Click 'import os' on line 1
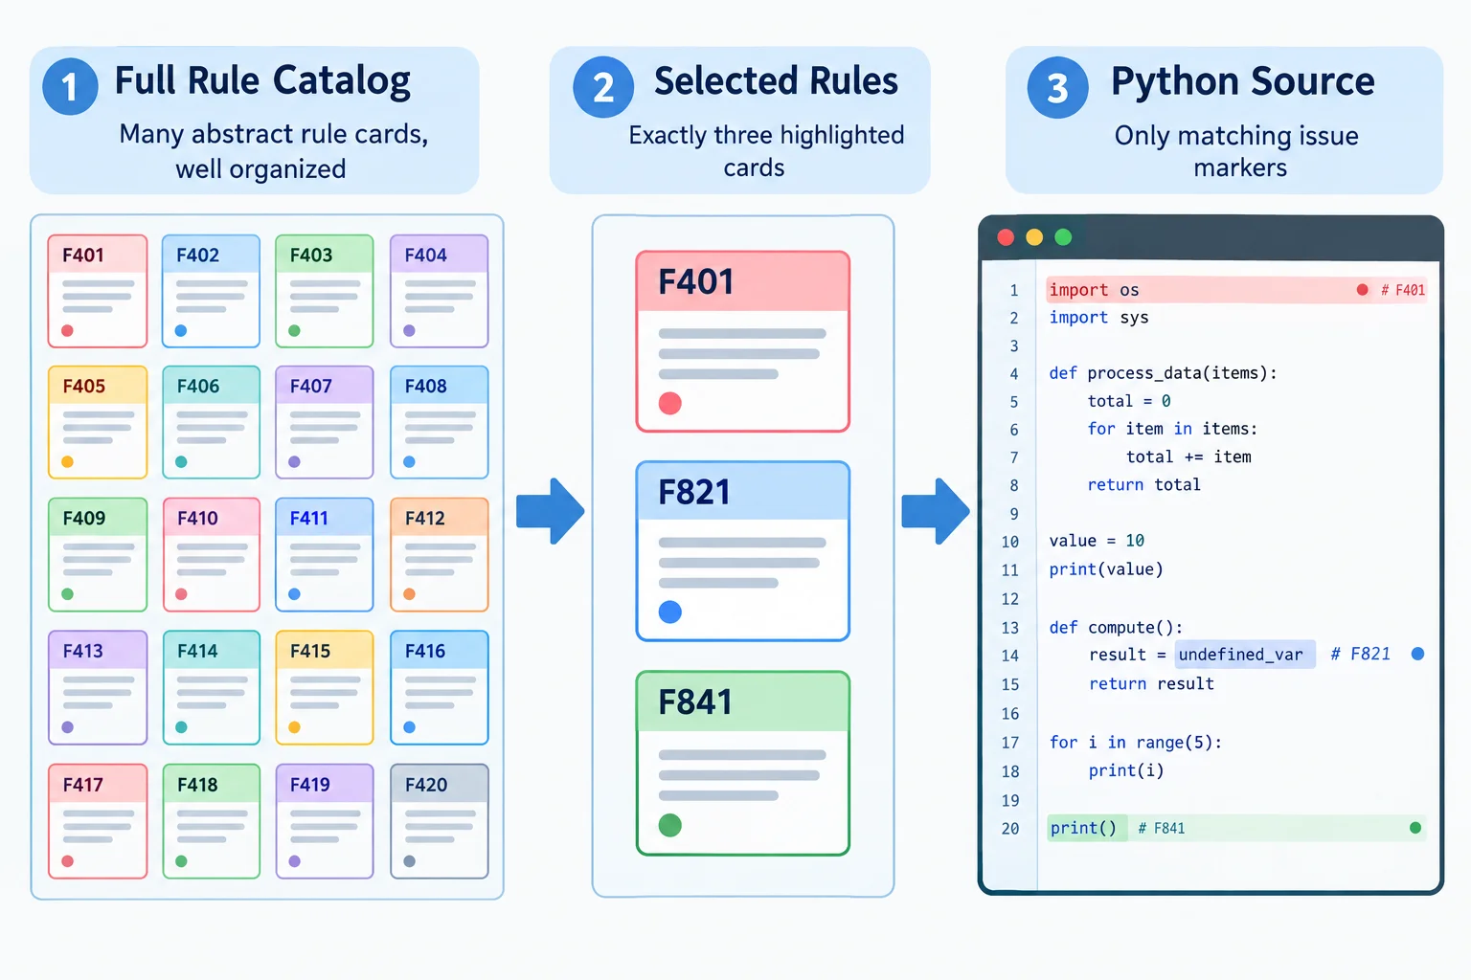This screenshot has width=1471, height=980. tap(1094, 290)
